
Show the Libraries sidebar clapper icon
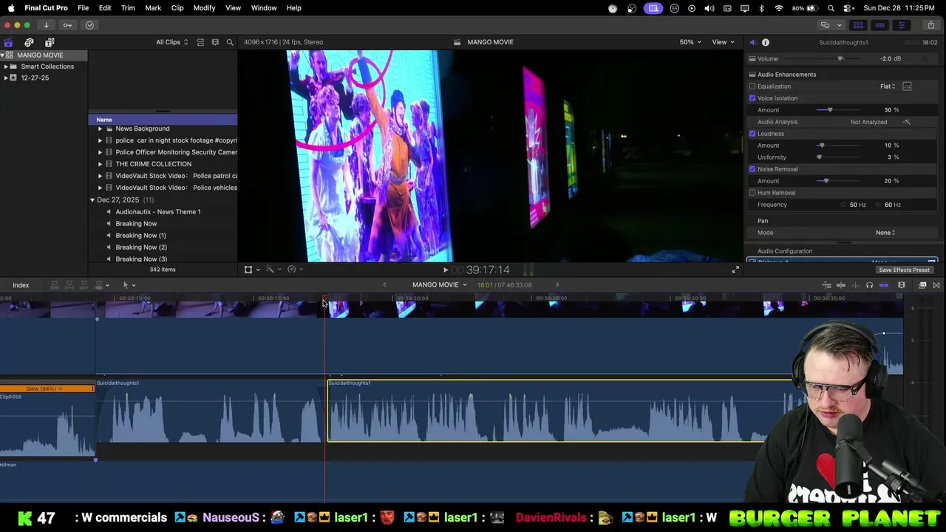(8, 42)
